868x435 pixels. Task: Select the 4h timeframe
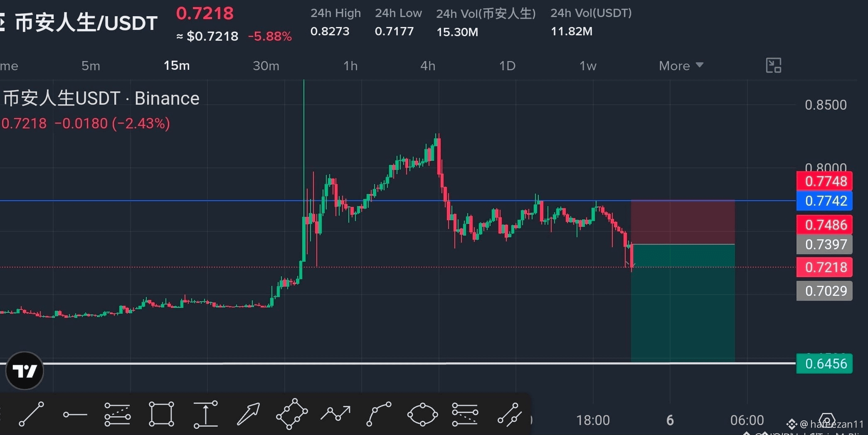428,66
